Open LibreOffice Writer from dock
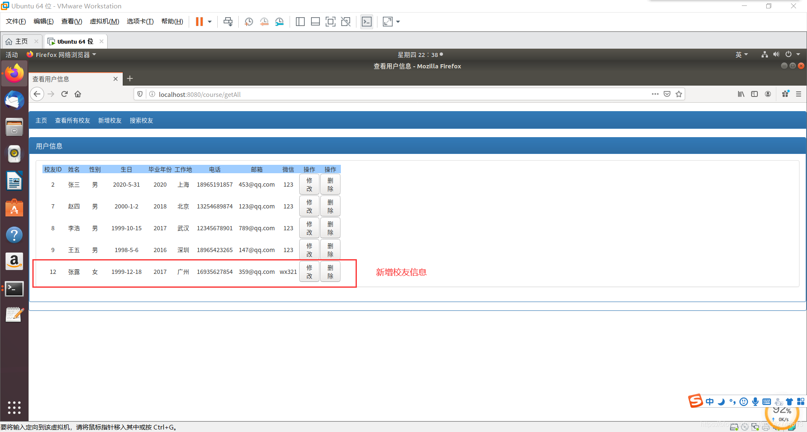The width and height of the screenshot is (807, 432). coord(14,181)
